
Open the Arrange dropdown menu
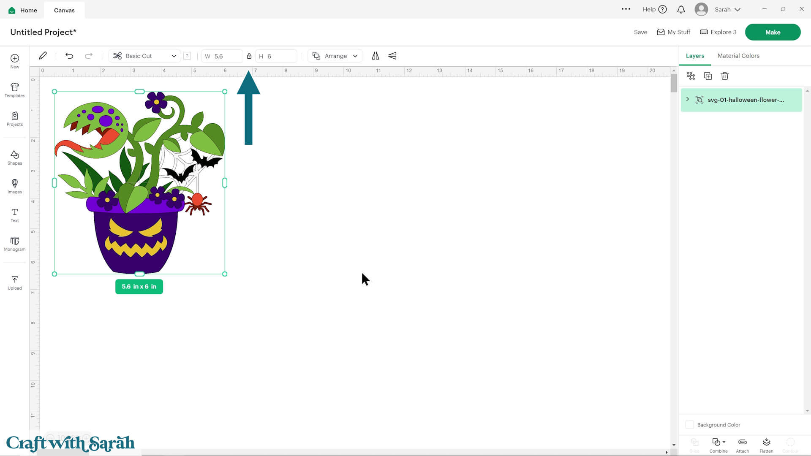click(335, 56)
